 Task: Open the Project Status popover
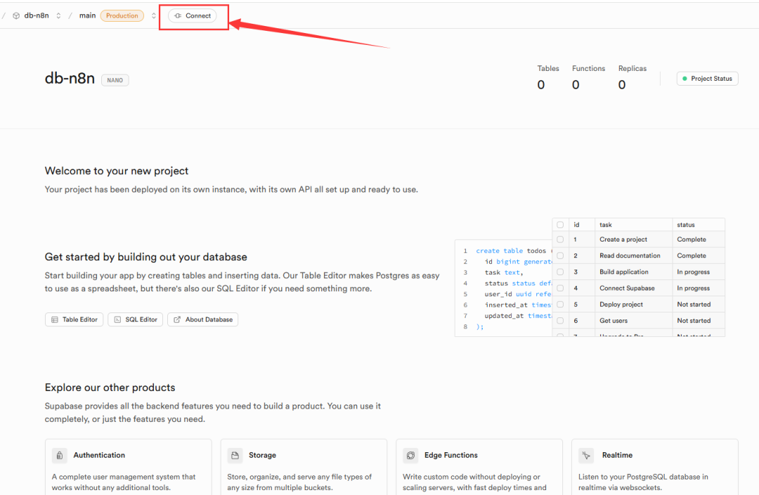707,79
